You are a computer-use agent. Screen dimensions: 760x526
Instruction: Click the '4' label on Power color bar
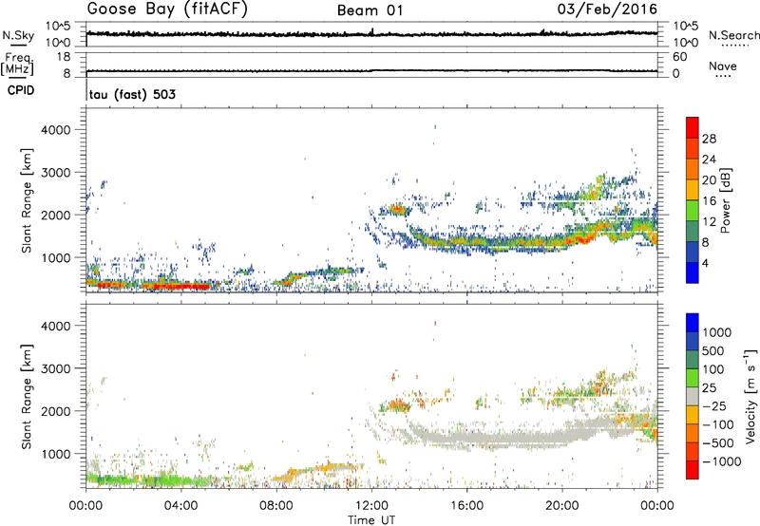(706, 263)
